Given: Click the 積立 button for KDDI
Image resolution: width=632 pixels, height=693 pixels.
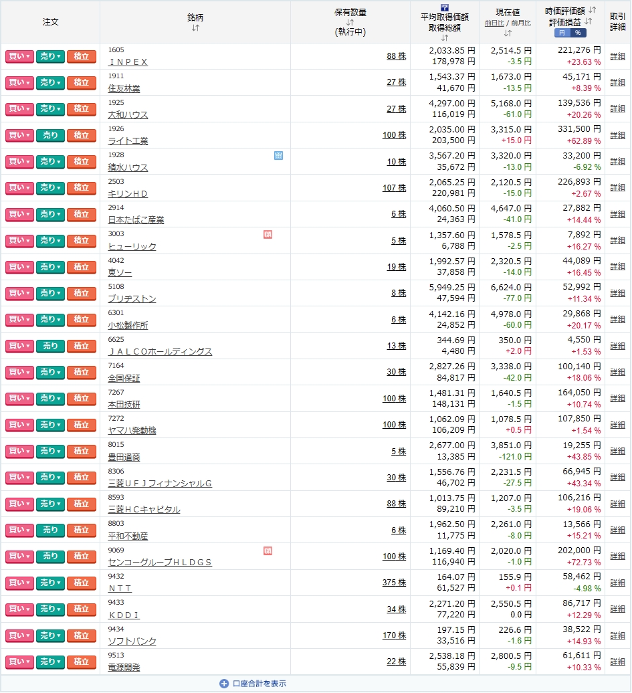Looking at the screenshot, I should click(82, 609).
